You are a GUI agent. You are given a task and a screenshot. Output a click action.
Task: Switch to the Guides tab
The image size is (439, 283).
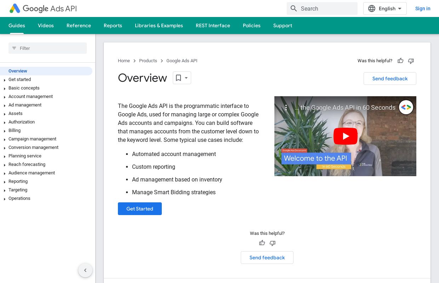click(x=17, y=25)
